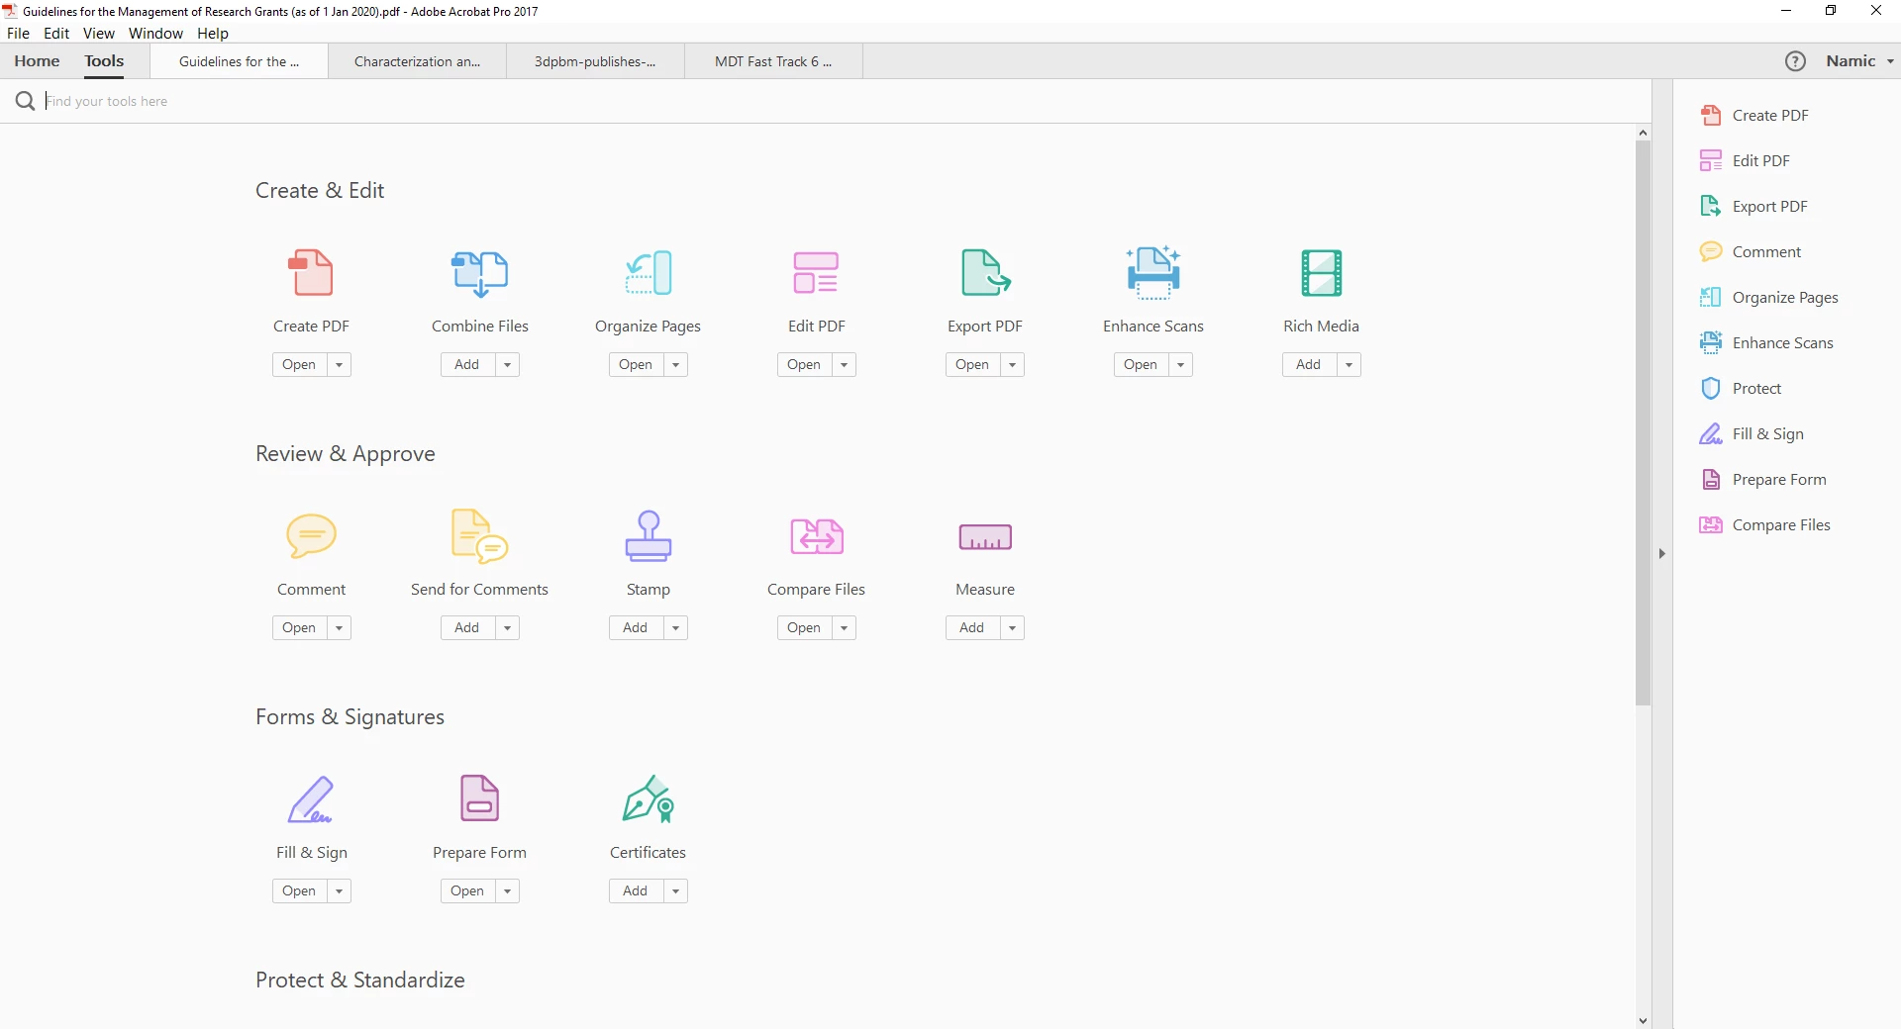The image size is (1901, 1029).
Task: Click the Export PDF tool icon in main area
Action: (985, 273)
